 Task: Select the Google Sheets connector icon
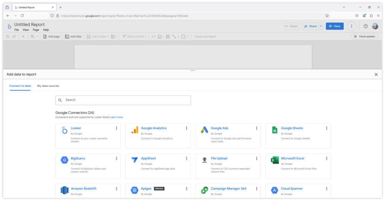tap(274, 130)
